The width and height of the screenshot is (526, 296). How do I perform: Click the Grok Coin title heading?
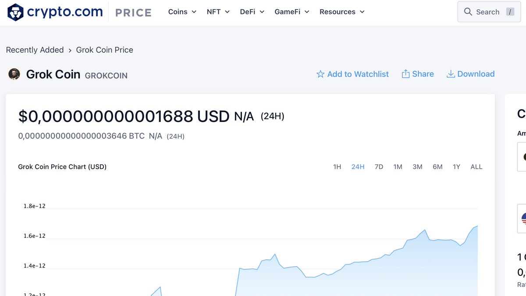[x=53, y=74]
